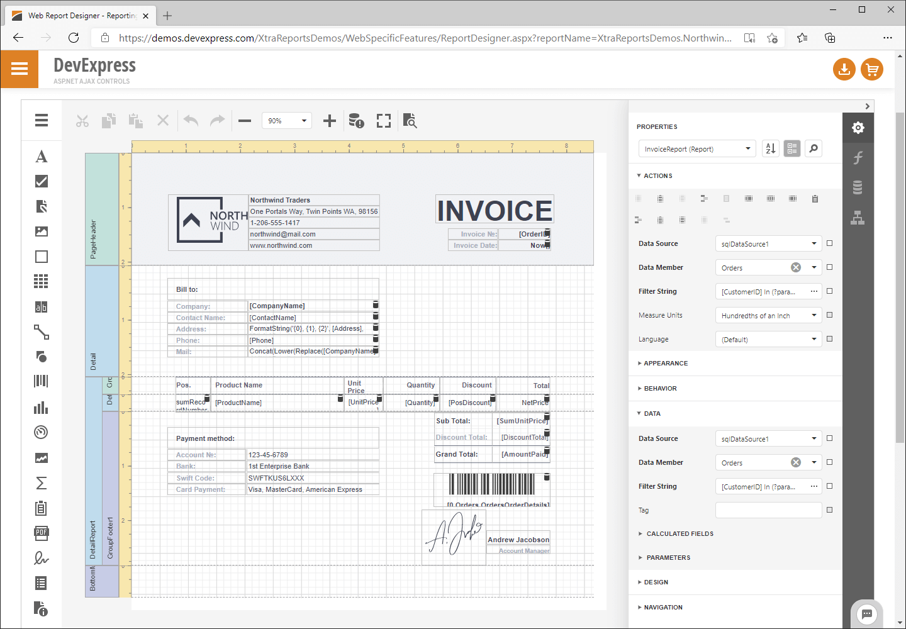Image resolution: width=906 pixels, height=629 pixels.
Task: Click the browser page vertical scrollbar
Action: 900,277
